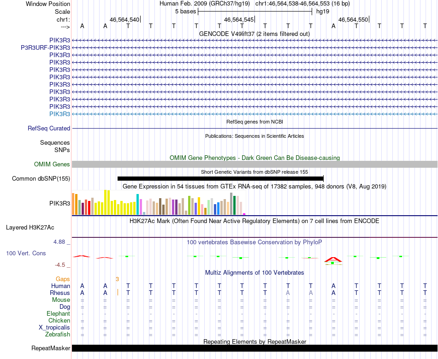Select the chr1:46,564,538-46,564,553 position title text

point(302,4)
